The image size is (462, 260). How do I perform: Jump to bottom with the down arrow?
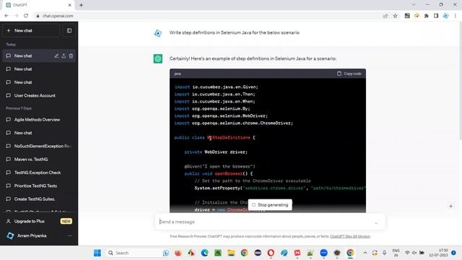click(450, 206)
